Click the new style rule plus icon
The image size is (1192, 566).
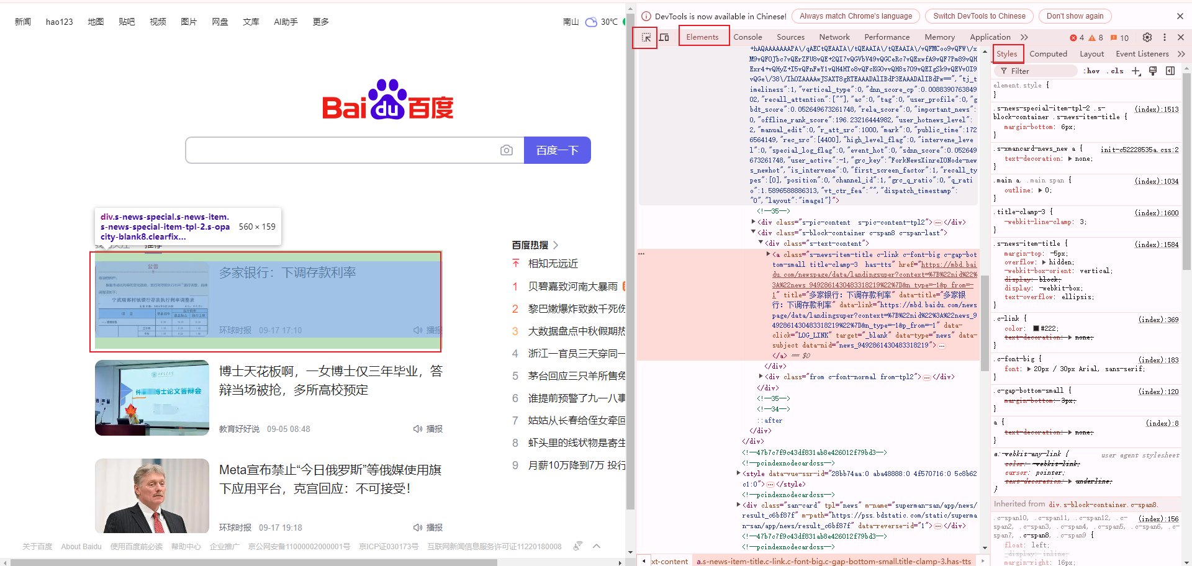(1136, 71)
